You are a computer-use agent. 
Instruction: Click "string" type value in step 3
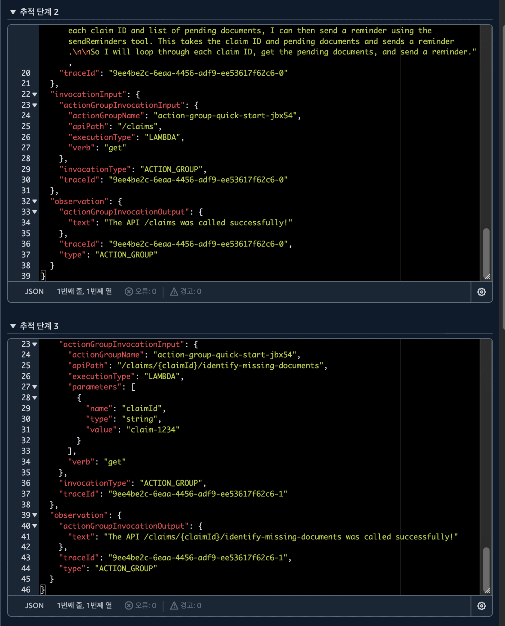139,419
